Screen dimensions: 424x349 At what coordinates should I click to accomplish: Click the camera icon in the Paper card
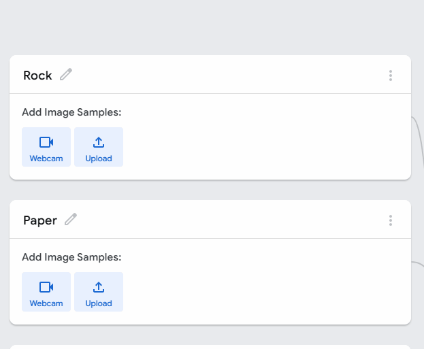coord(46,287)
